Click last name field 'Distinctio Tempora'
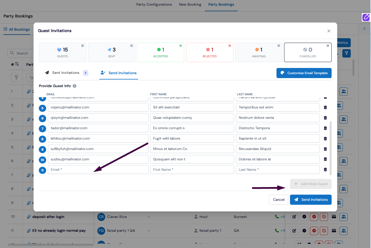Image resolution: width=371 pixels, height=248 pixels. [278, 128]
